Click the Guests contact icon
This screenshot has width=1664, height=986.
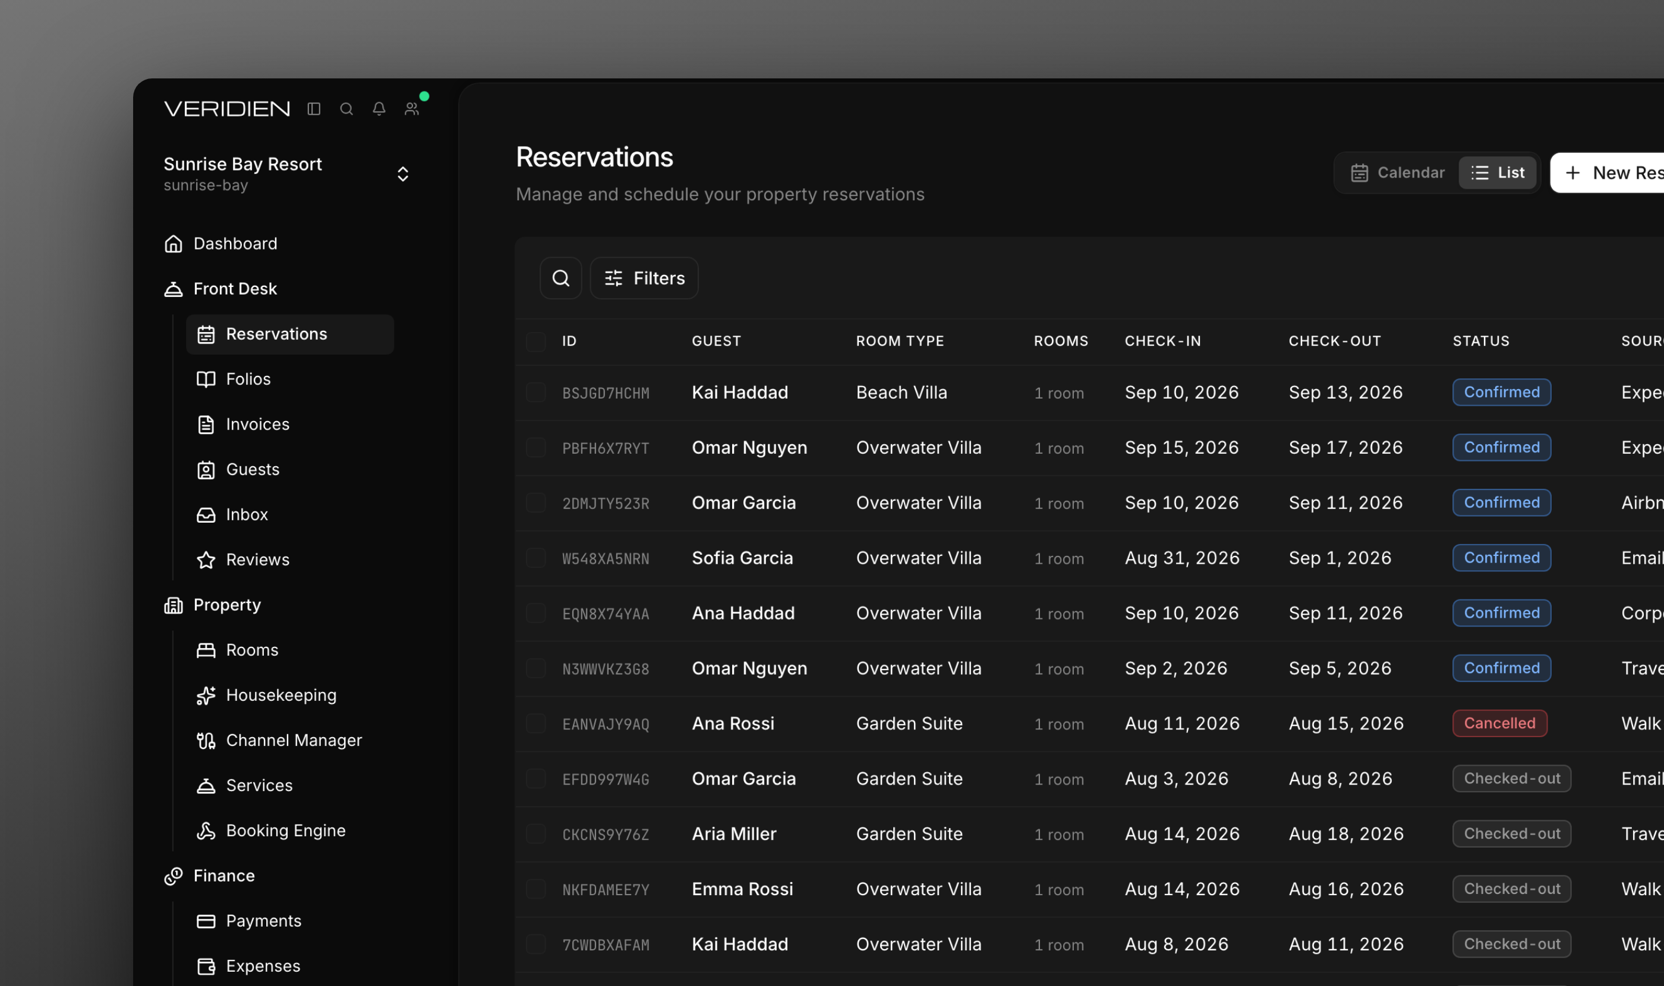[x=206, y=470]
